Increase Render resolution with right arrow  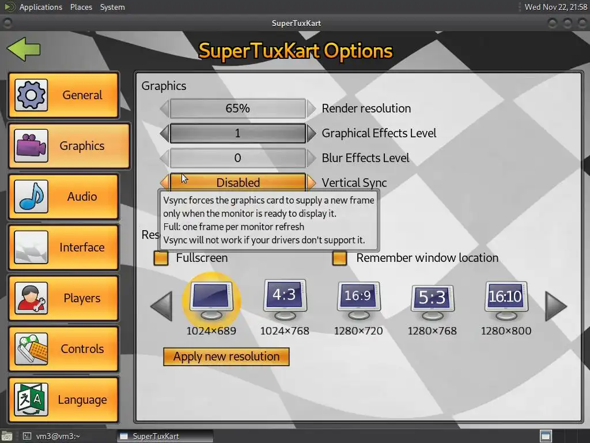point(311,108)
